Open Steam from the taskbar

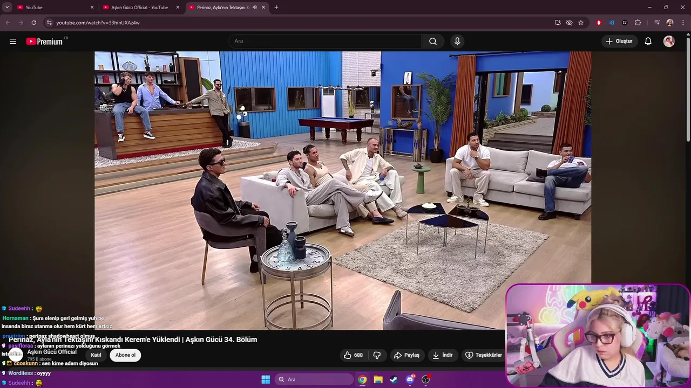coord(394,379)
